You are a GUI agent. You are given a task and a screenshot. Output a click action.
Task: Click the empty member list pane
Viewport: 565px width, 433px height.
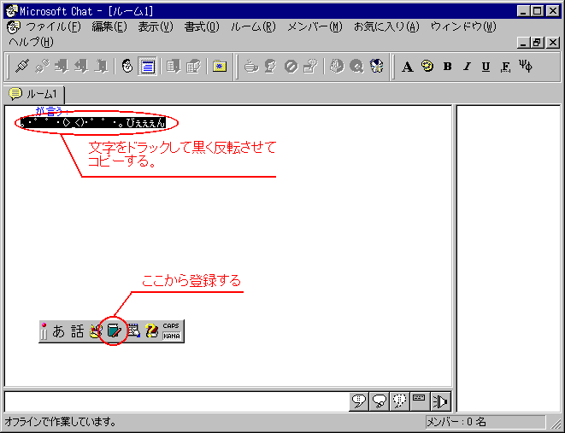(x=509, y=259)
